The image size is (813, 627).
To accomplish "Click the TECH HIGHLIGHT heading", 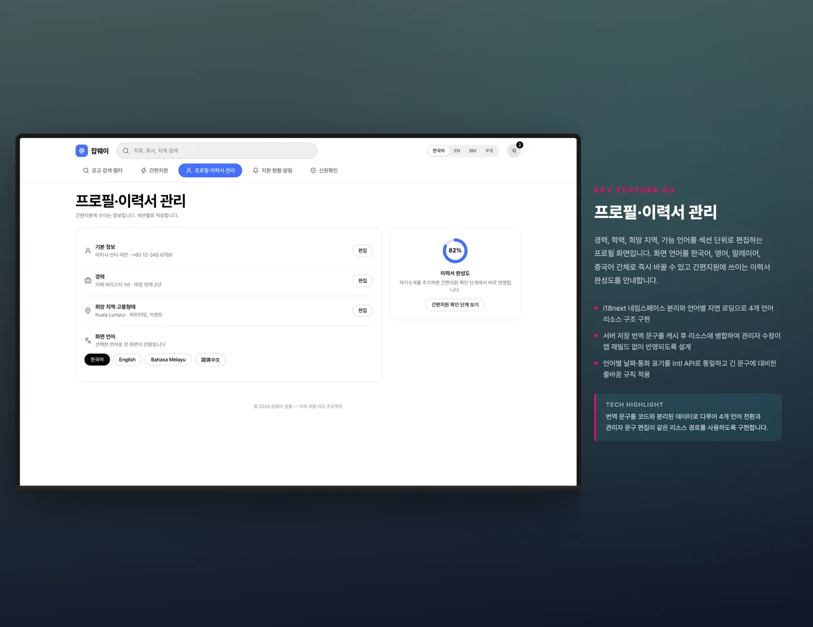I will pos(635,404).
